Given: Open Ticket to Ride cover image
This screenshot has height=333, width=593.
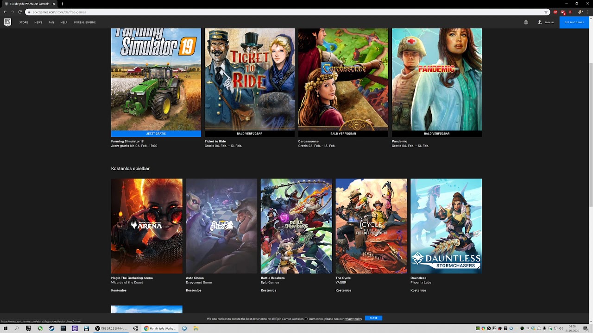Looking at the screenshot, I should point(250,79).
